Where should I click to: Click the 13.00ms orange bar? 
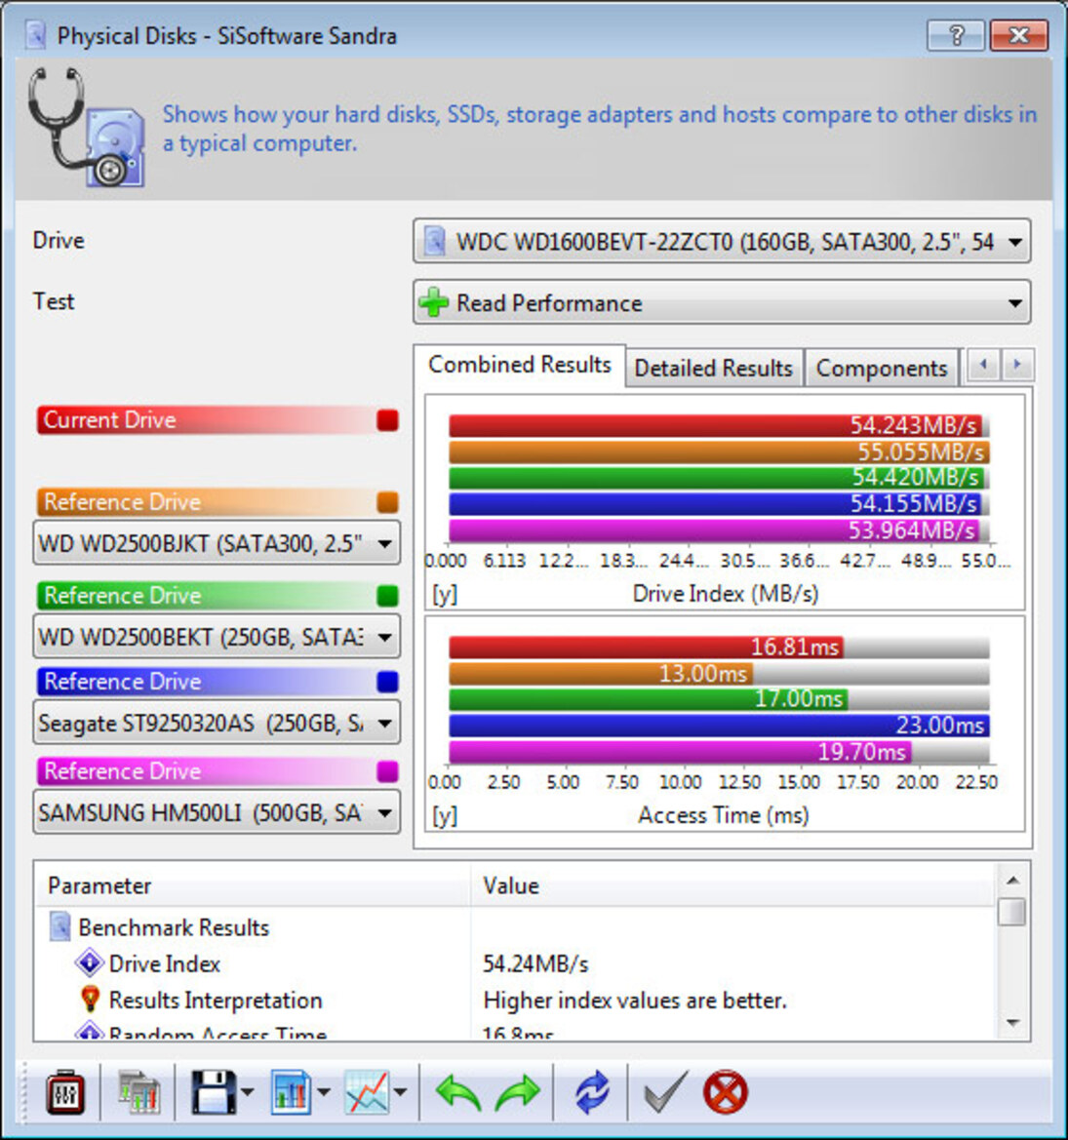[601, 673]
